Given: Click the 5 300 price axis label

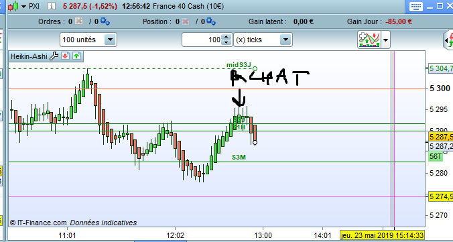Looking at the screenshot, I should (x=440, y=88).
